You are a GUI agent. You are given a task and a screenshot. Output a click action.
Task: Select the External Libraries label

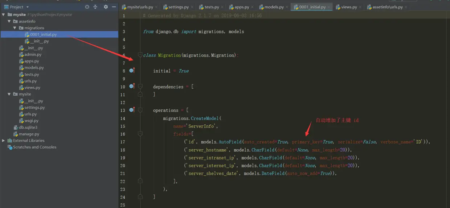[29, 141]
